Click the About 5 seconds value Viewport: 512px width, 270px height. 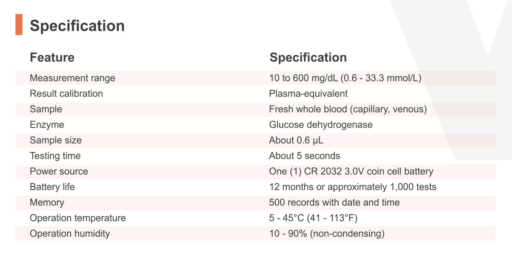[x=305, y=156]
